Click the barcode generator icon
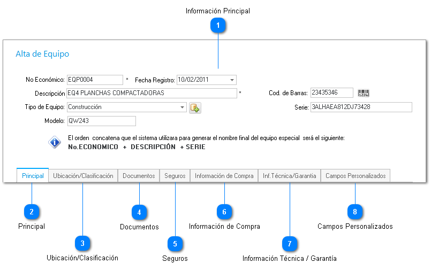 coord(364,94)
